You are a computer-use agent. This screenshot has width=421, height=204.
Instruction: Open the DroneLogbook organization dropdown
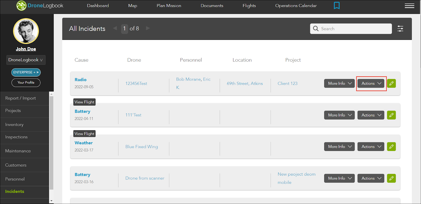26,60
